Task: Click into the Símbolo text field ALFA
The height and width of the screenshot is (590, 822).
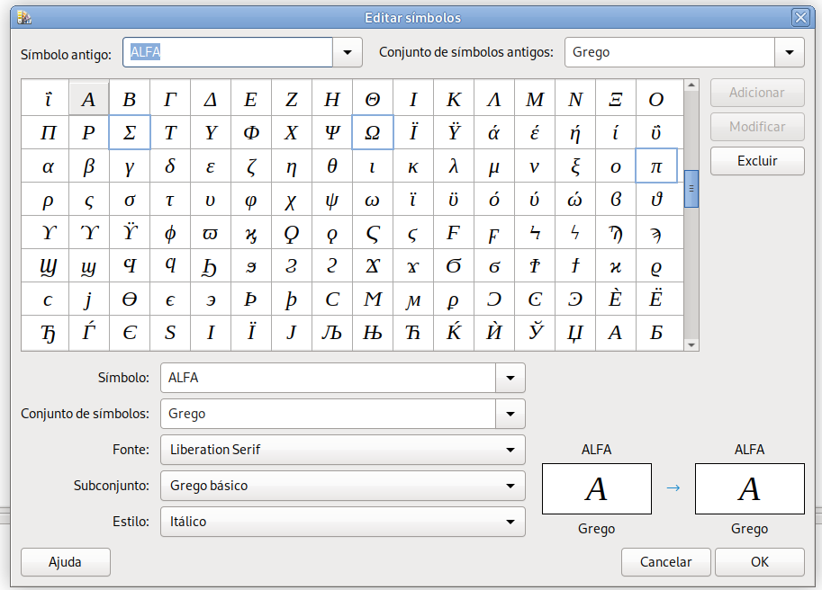Action: [x=329, y=378]
